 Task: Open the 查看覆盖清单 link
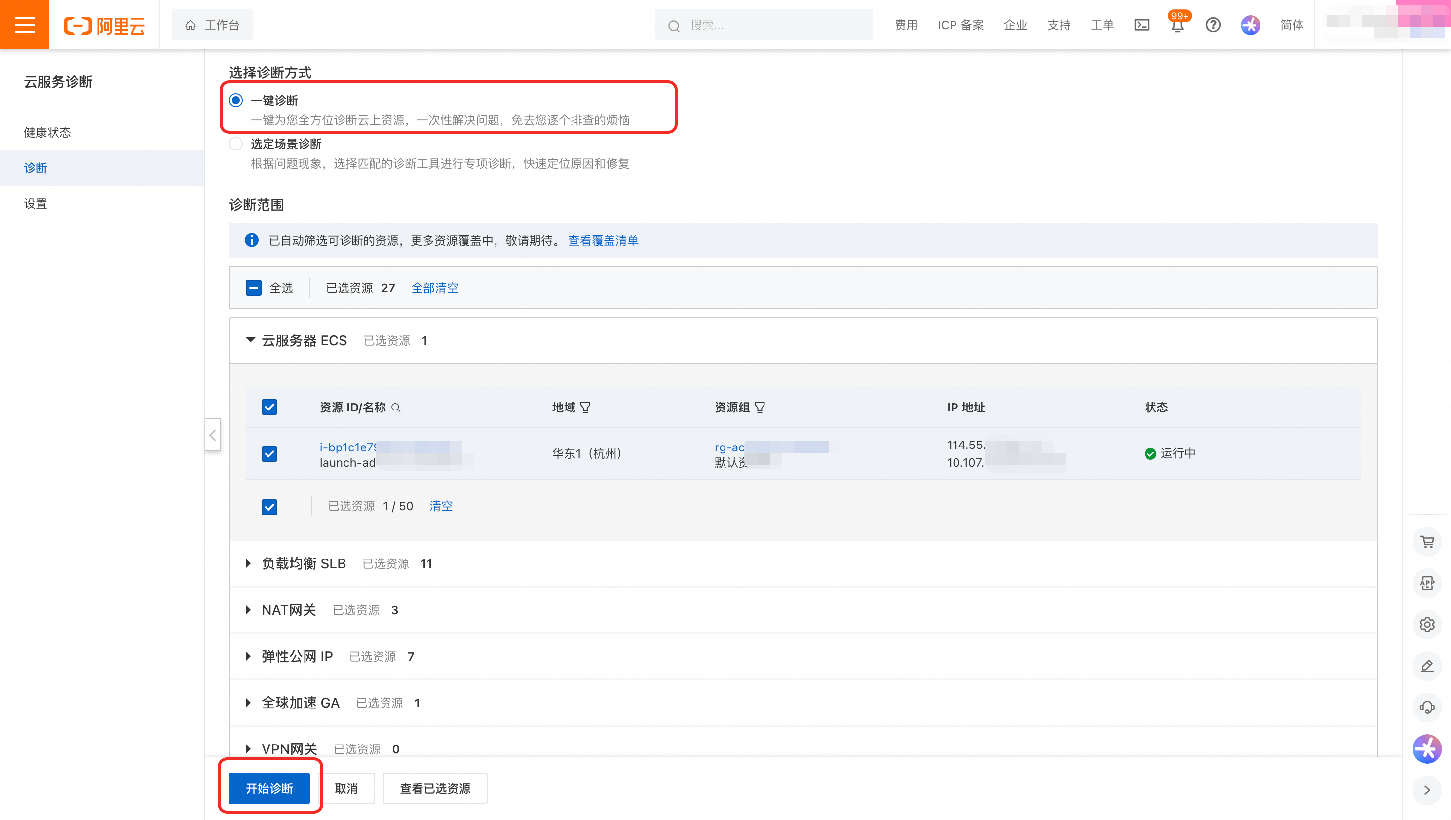click(x=603, y=240)
